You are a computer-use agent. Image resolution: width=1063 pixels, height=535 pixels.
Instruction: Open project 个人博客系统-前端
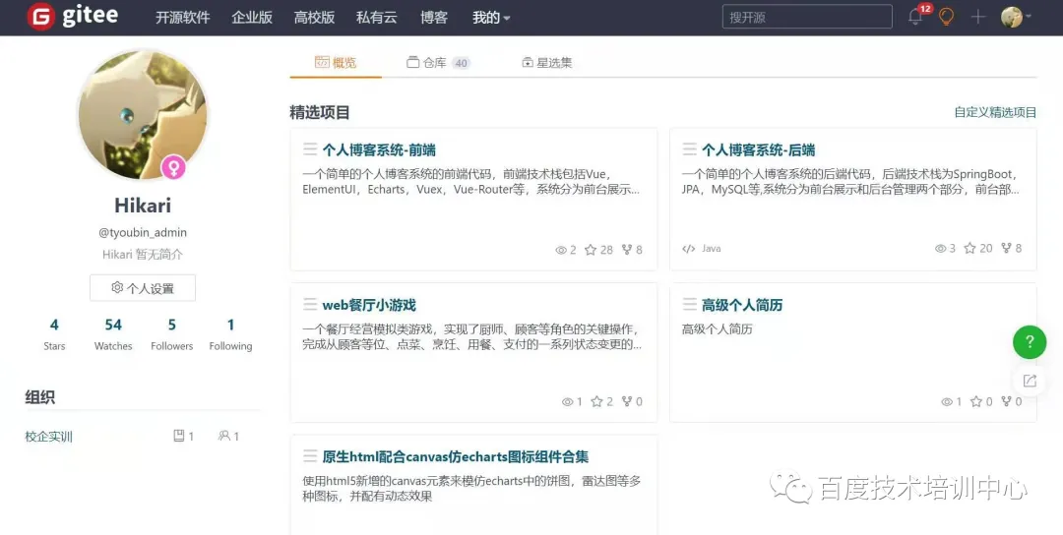coord(379,149)
